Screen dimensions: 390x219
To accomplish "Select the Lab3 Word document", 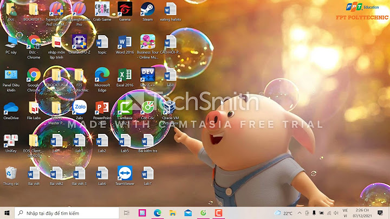I will coord(79,143).
